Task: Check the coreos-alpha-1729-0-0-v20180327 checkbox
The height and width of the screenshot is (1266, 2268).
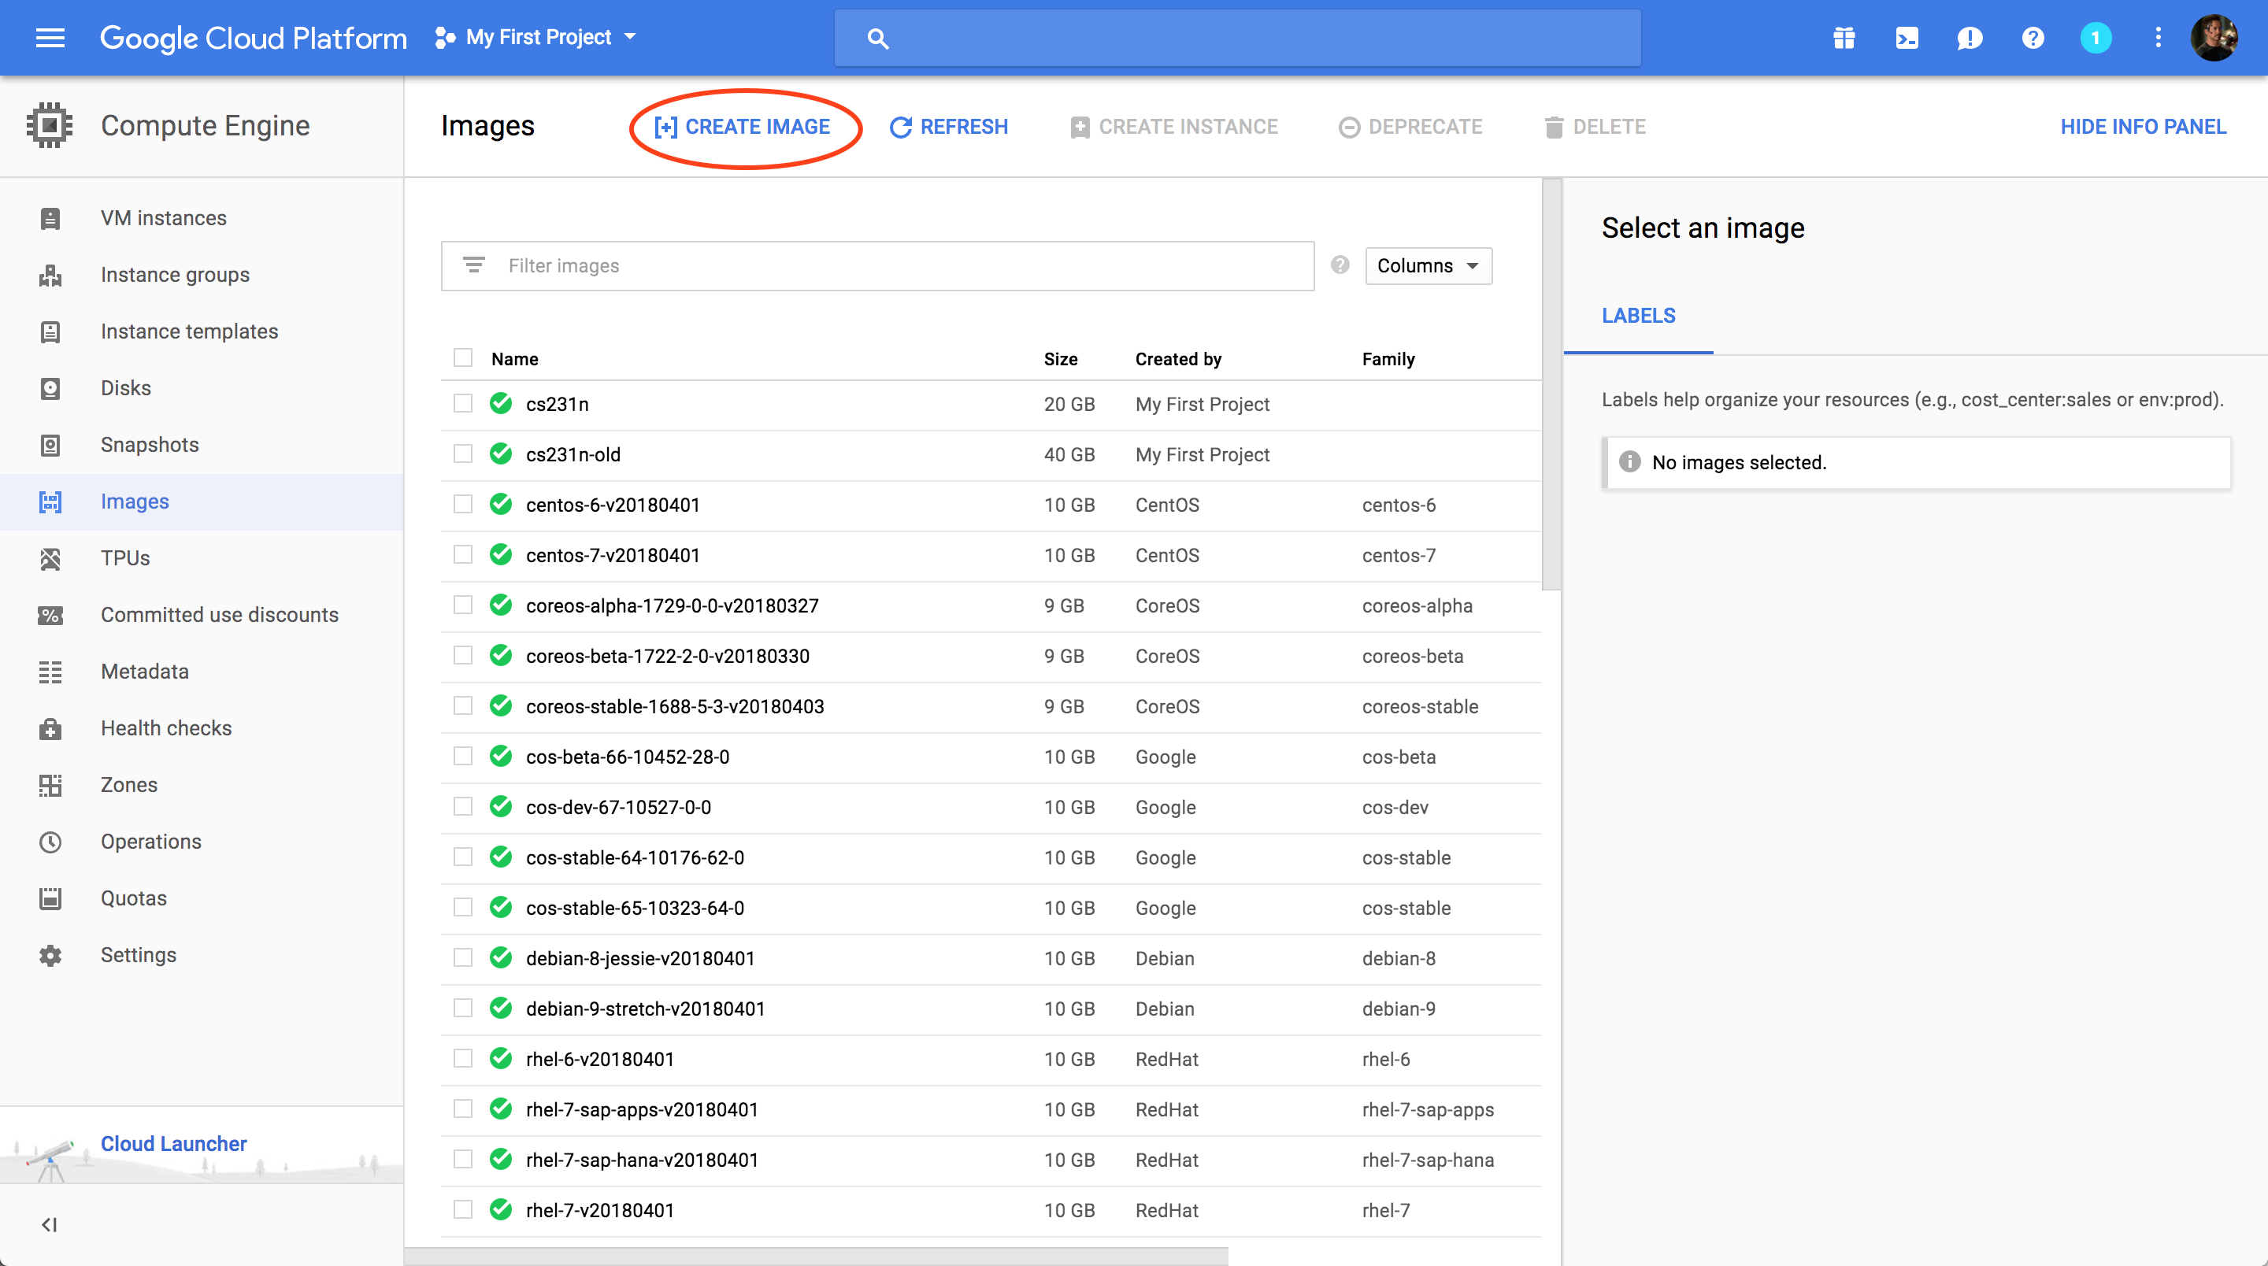Action: (462, 605)
